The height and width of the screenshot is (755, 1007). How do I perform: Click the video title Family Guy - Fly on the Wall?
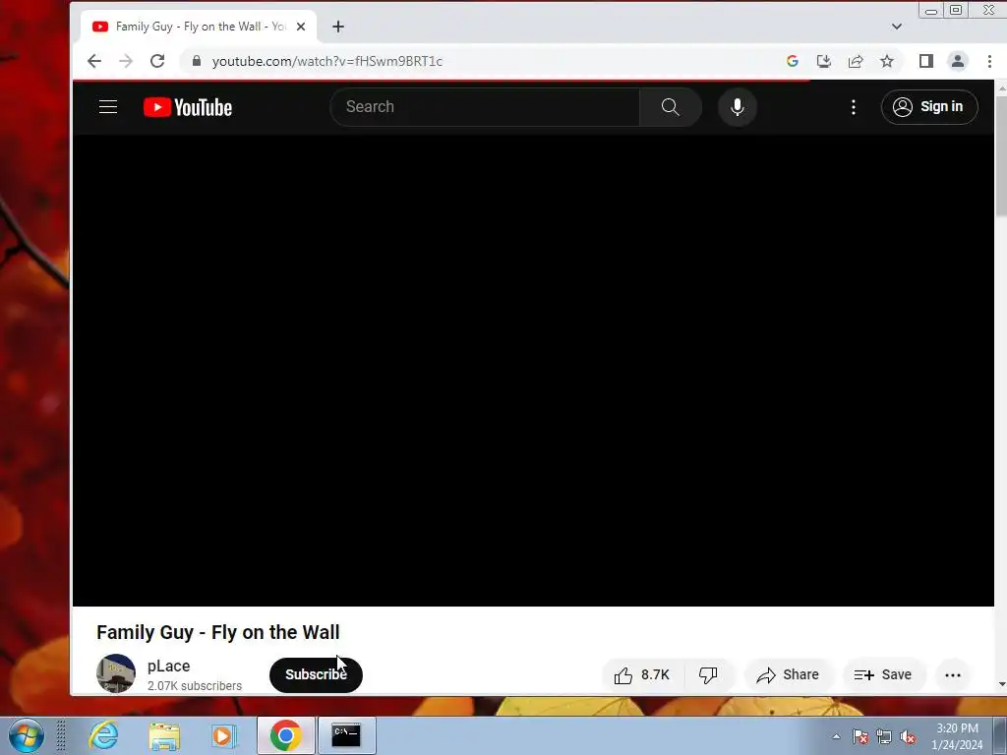(218, 632)
